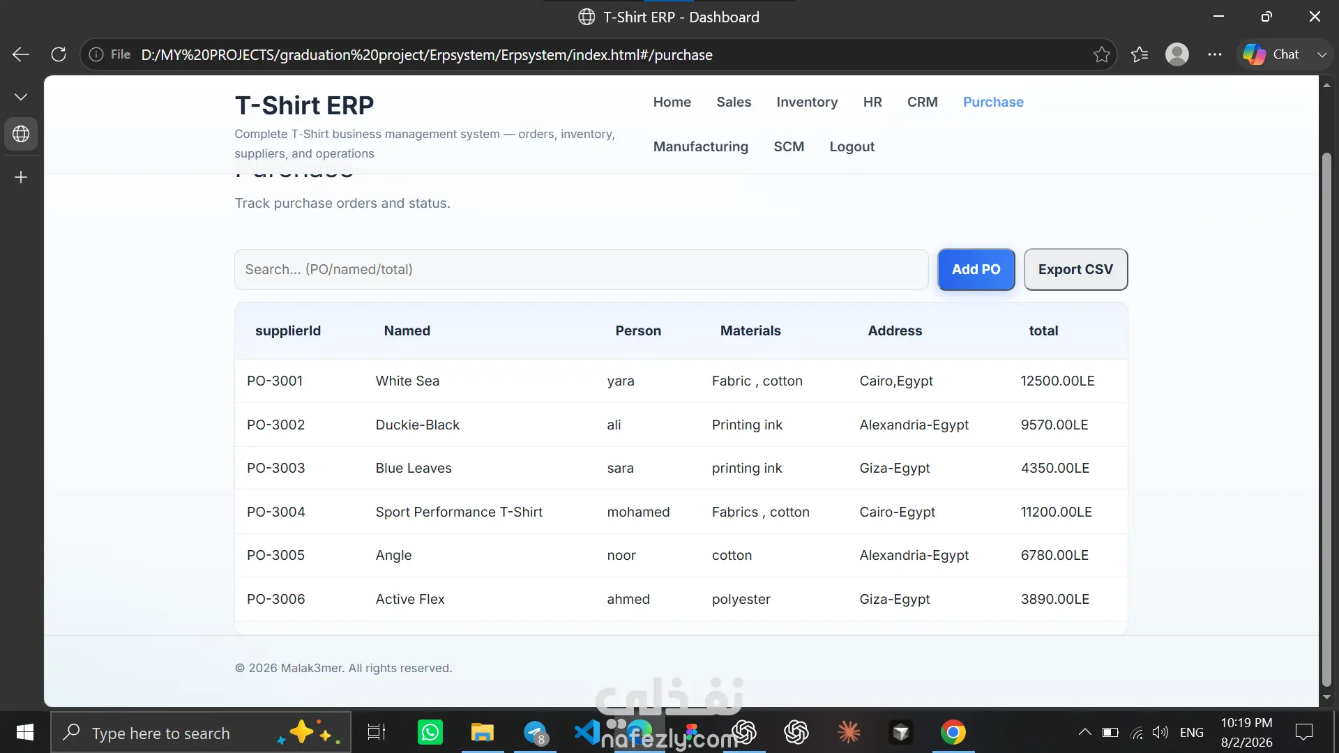Select the PO-3001 cell
The width and height of the screenshot is (1339, 753).
[x=275, y=381]
